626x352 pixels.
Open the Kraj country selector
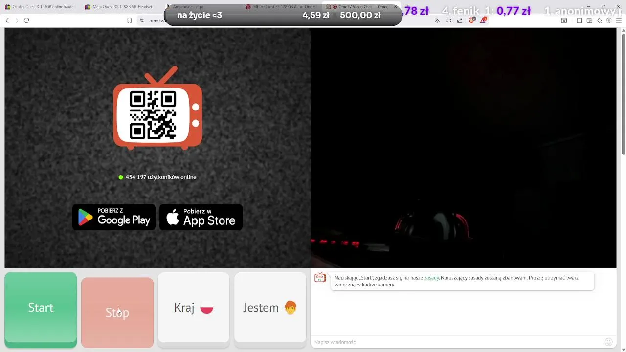point(194,308)
